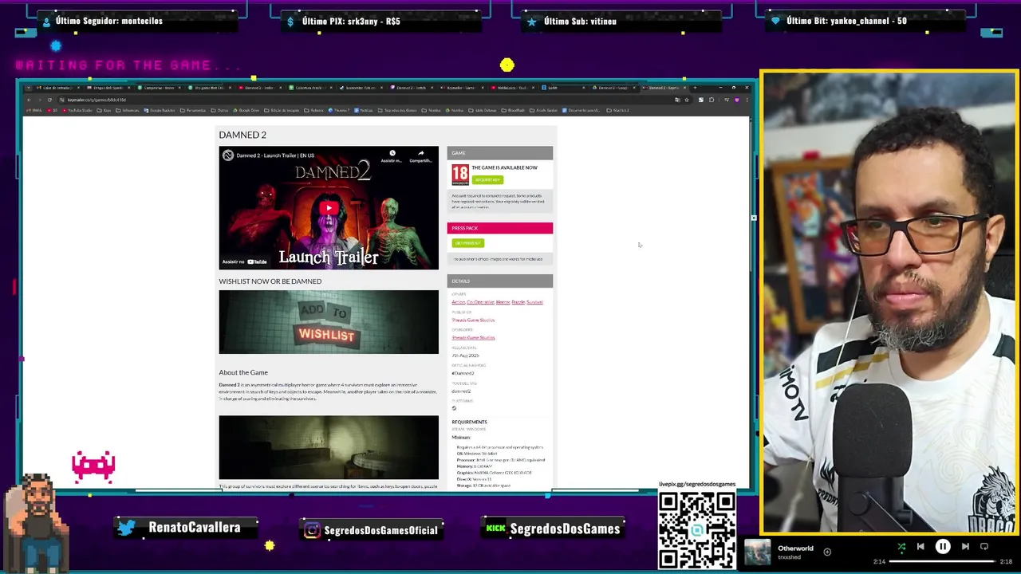Skip to next track in music player
Screen dimensions: 1021x574
click(x=965, y=547)
